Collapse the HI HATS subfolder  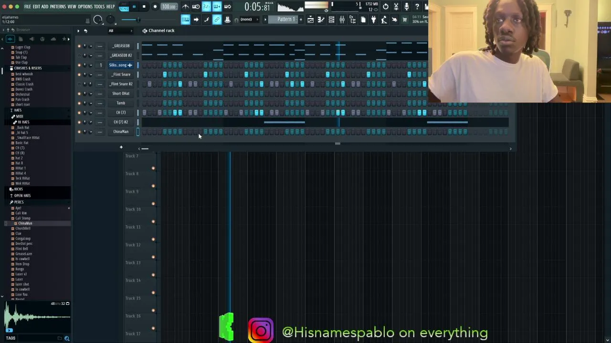point(23,122)
